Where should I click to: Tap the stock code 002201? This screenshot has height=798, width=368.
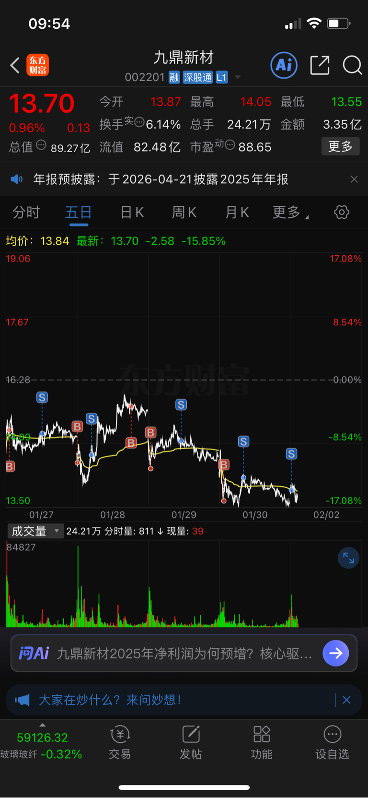click(x=145, y=77)
